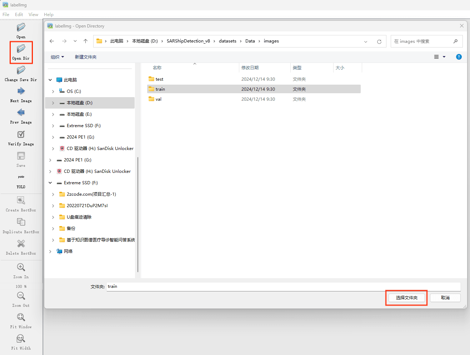Click the Delete RectBox tool
The width and height of the screenshot is (470, 355).
21,247
